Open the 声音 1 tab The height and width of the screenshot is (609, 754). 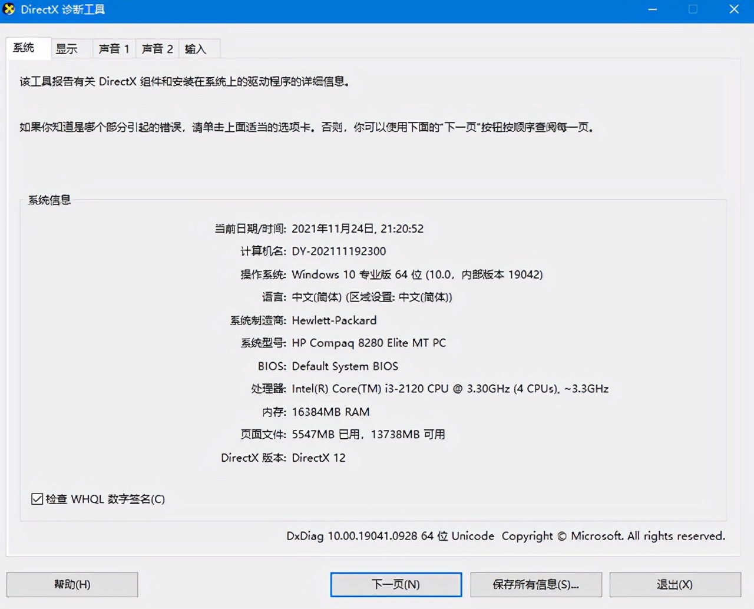point(114,49)
